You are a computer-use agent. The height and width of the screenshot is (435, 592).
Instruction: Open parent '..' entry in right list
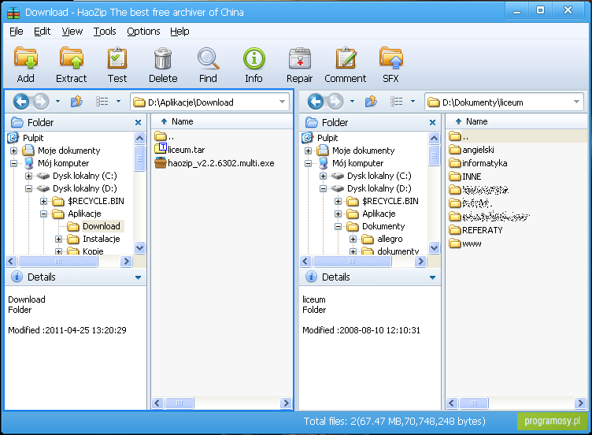coord(460,136)
